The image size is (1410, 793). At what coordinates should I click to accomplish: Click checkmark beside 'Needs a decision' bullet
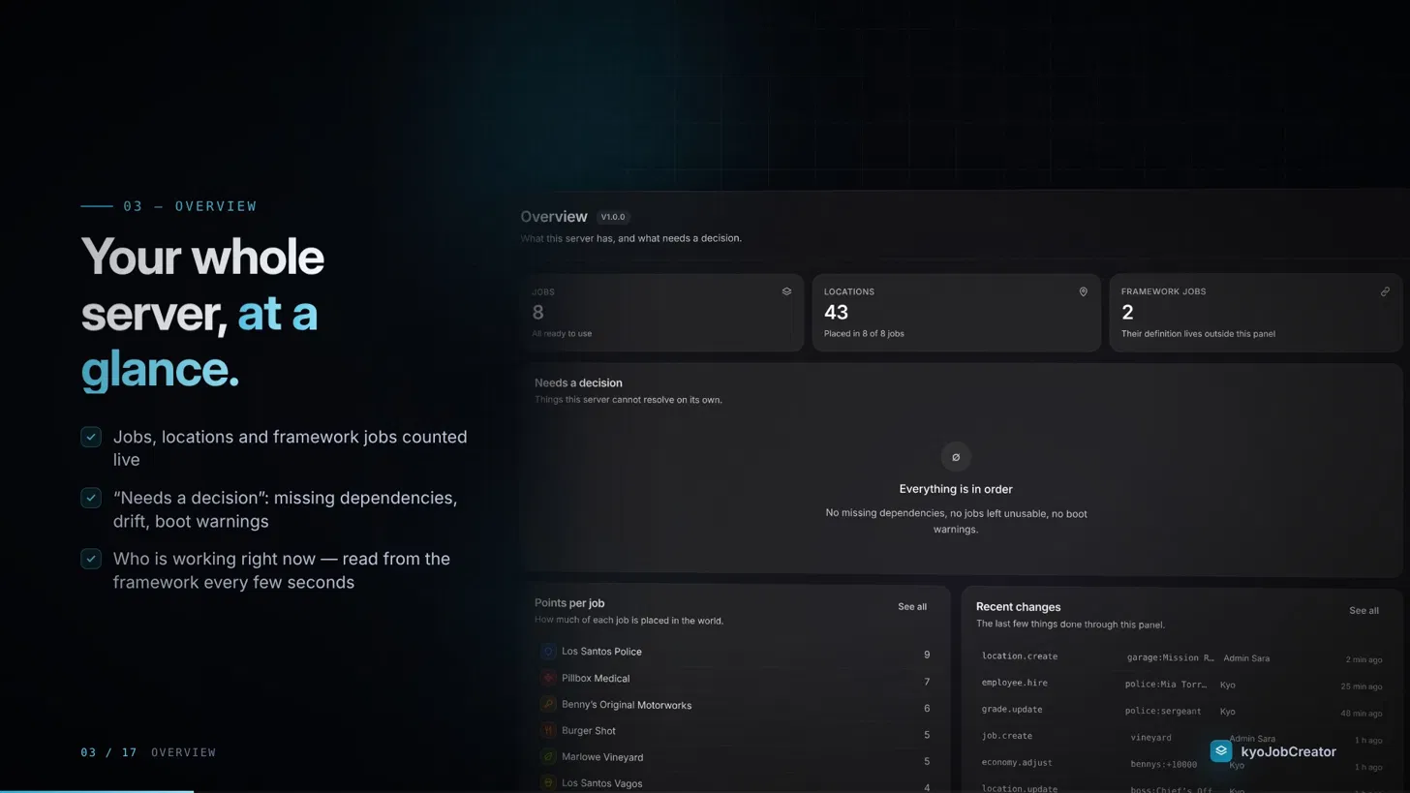tap(91, 498)
